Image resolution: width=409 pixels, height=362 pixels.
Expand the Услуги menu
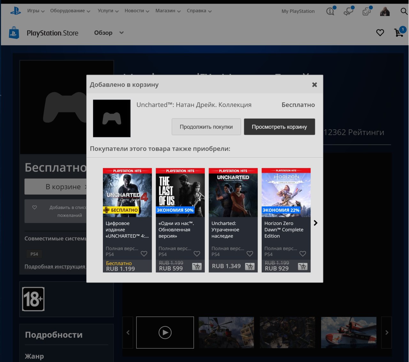pos(108,11)
